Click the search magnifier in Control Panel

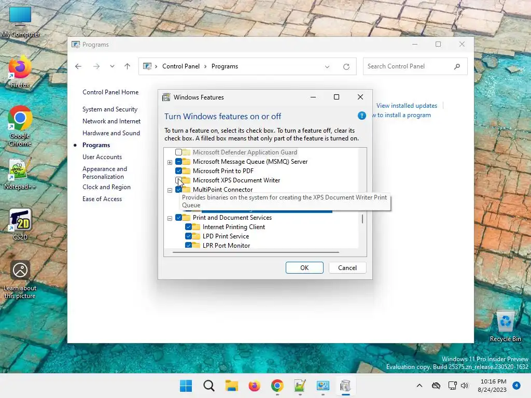pos(457,66)
